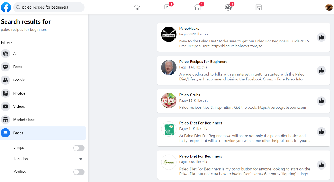This screenshot has width=334, height=182.
Task: Open the PaleoHacks page title
Action: pyautogui.click(x=189, y=28)
